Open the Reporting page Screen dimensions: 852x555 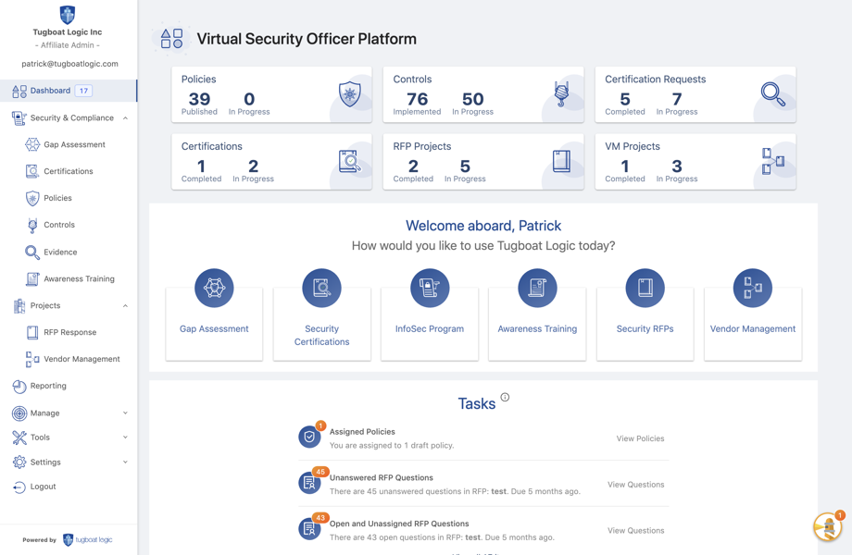coord(48,386)
